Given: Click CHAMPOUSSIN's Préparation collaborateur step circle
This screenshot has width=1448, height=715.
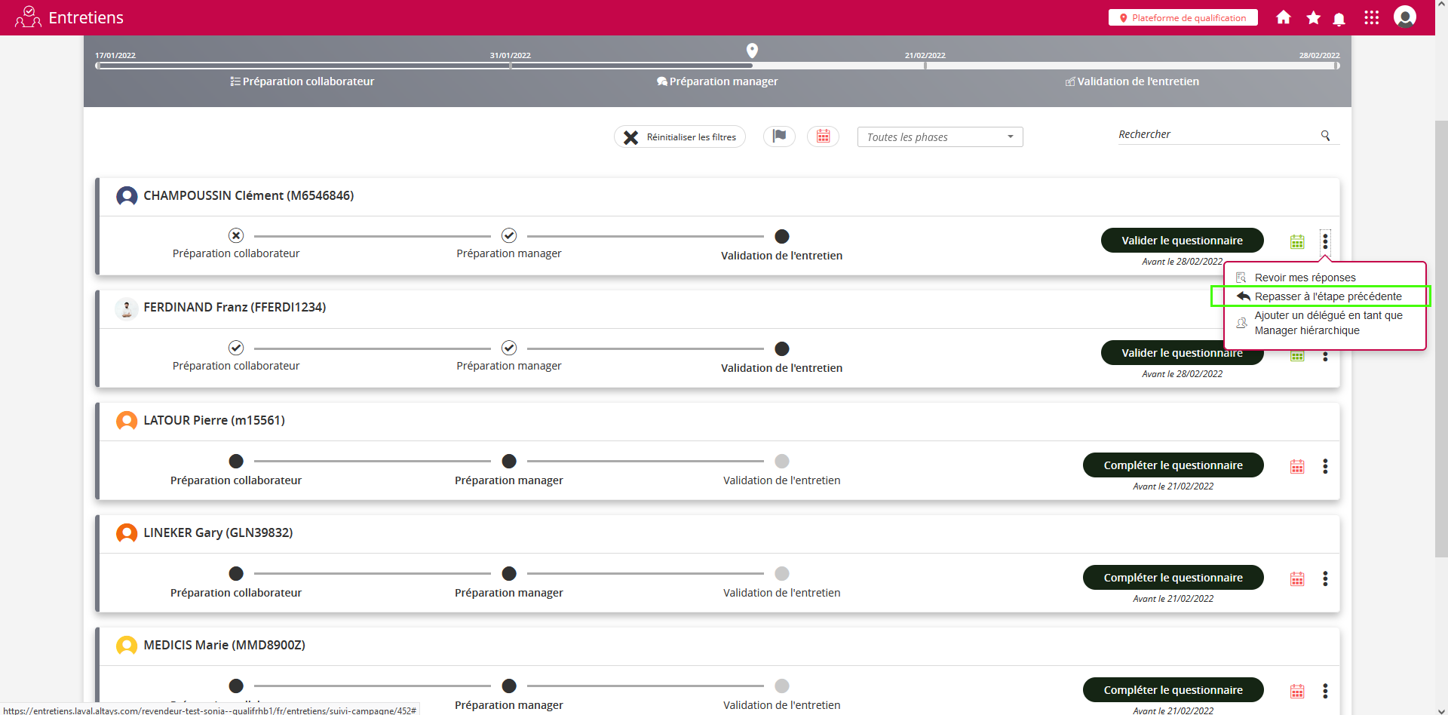Looking at the screenshot, I should 236,235.
